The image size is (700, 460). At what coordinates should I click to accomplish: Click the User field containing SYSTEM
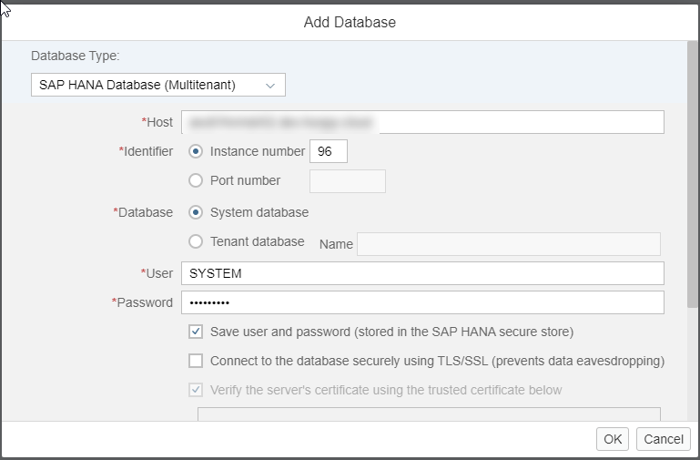tap(422, 273)
